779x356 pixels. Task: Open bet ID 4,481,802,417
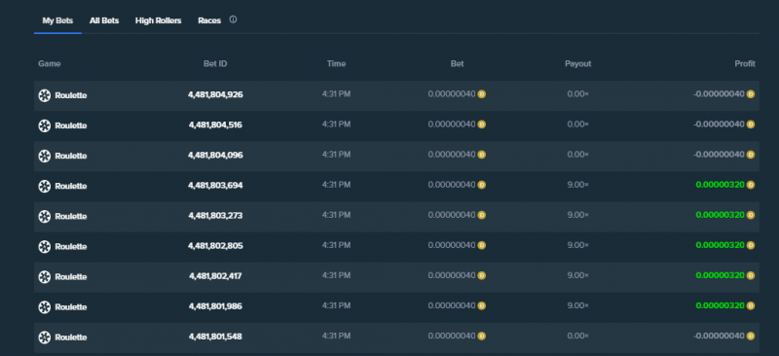(215, 275)
